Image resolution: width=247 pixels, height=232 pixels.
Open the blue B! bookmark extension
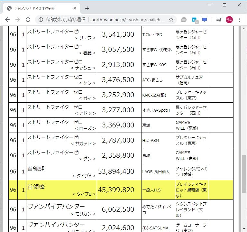tap(195, 20)
